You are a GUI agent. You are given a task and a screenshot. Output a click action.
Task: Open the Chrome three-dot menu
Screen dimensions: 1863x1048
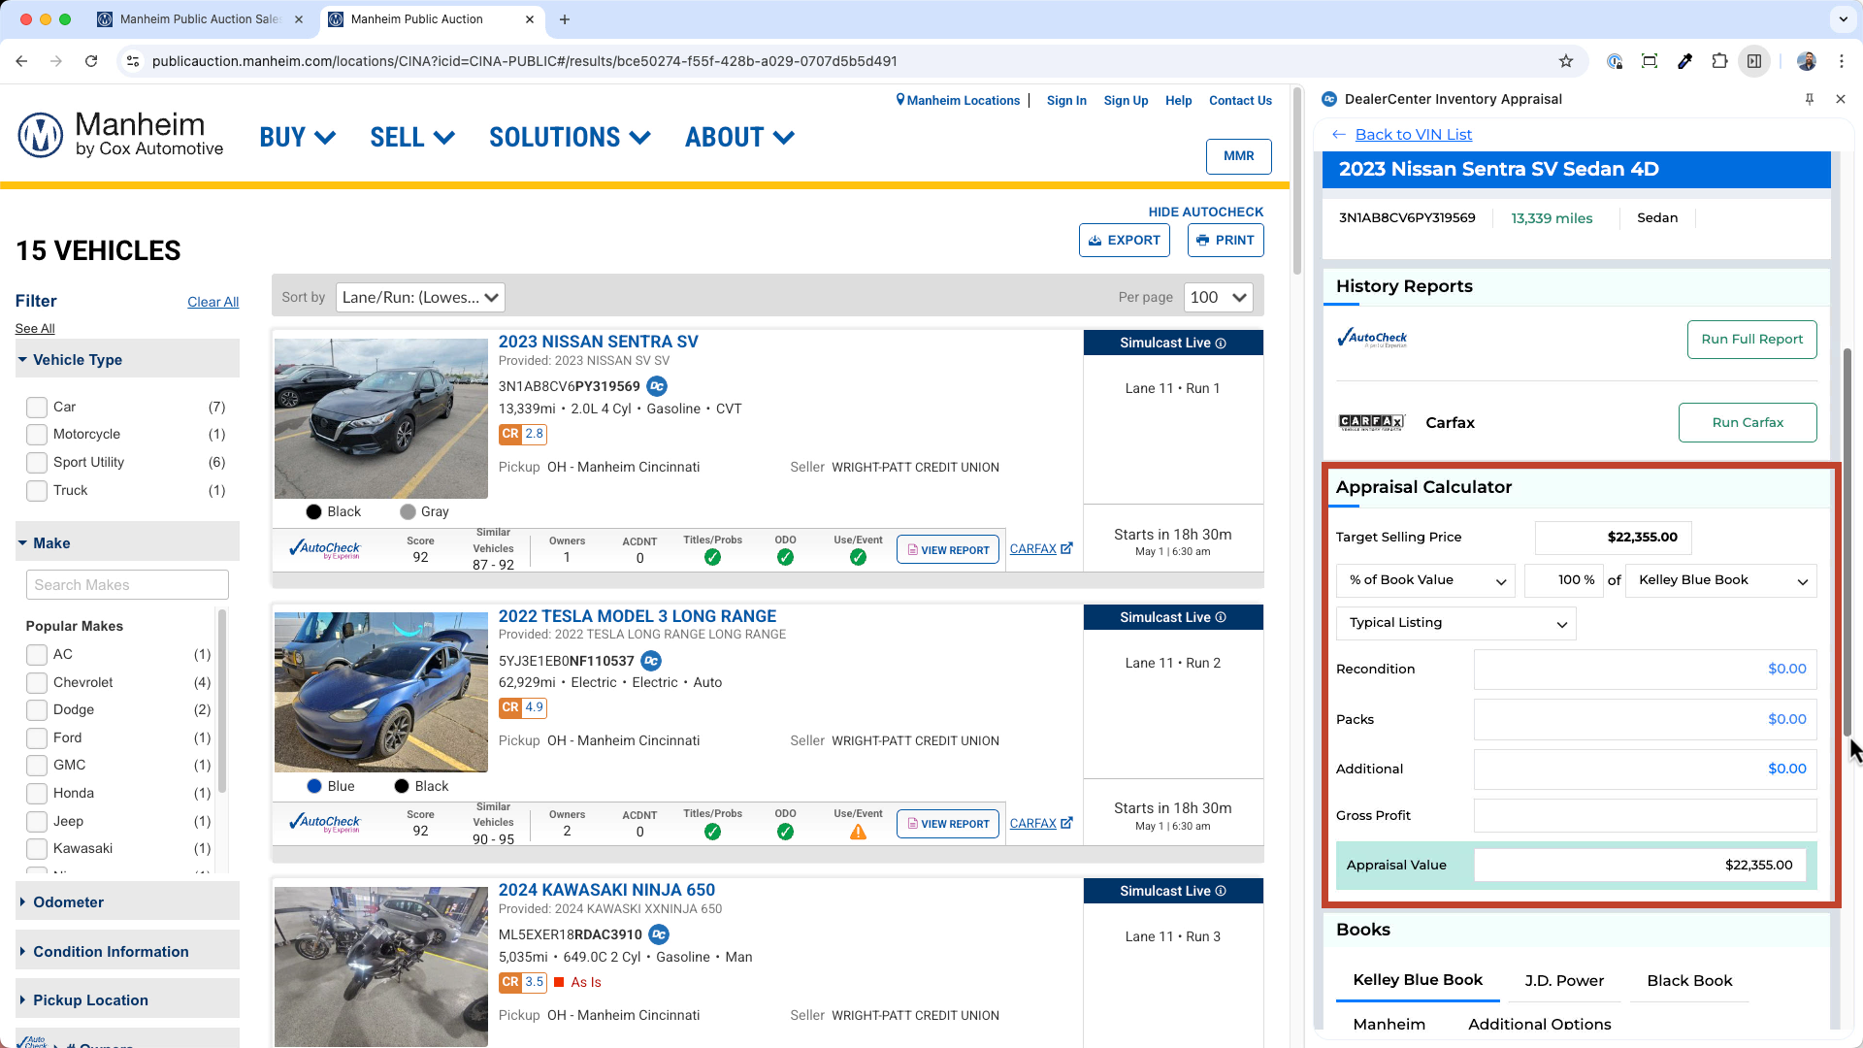coord(1842,61)
